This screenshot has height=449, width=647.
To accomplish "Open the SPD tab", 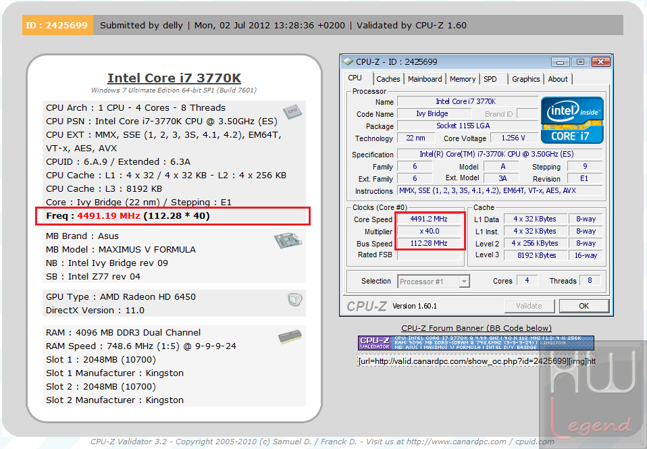I will [x=490, y=79].
